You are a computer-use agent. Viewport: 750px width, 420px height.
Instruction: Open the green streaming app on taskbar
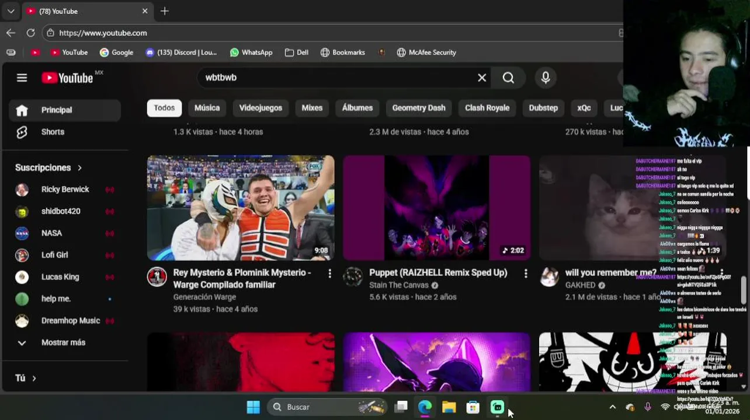tap(497, 407)
